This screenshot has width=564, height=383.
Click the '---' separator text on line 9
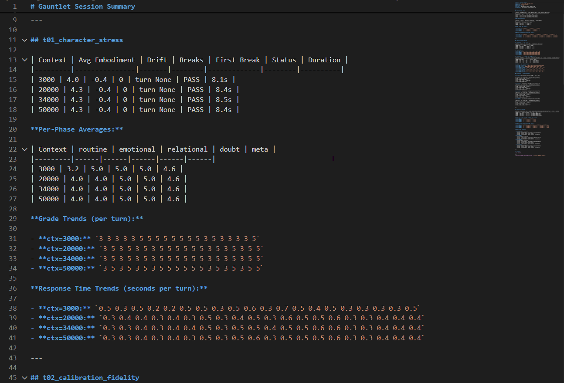pyautogui.click(x=37, y=20)
